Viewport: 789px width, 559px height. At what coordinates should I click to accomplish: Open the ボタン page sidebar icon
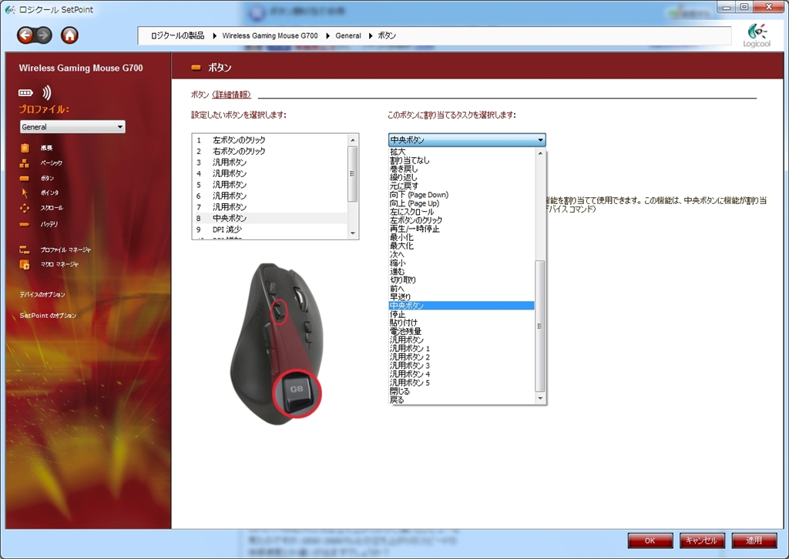point(24,178)
